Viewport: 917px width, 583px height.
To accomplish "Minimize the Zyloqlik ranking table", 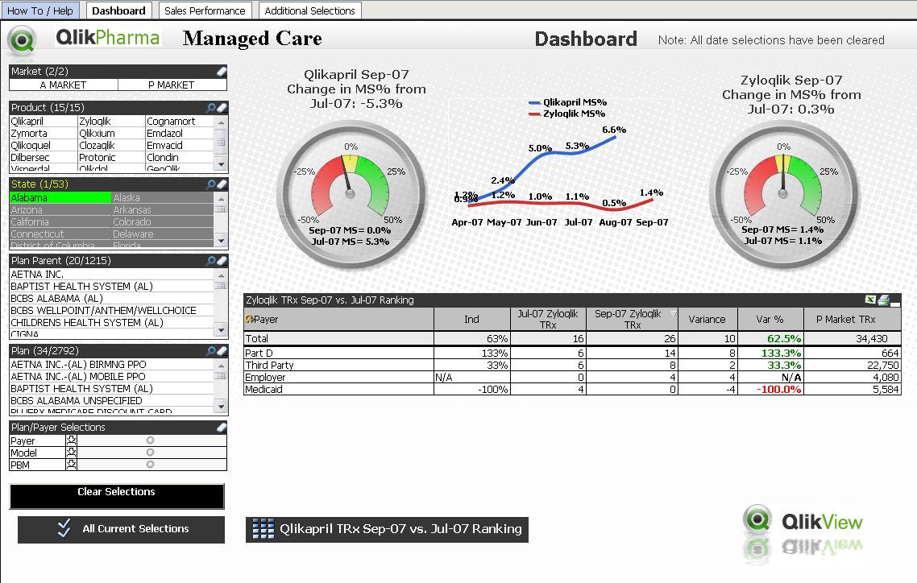I will (895, 304).
